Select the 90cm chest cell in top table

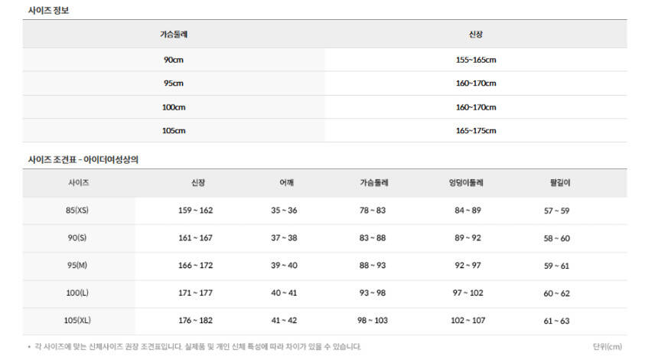click(174, 60)
